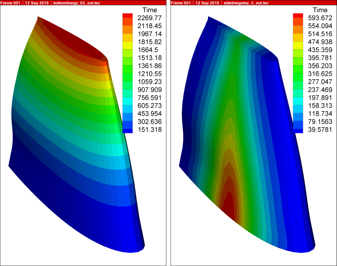Click the dark red hotspot in right plot
This screenshot has height=266, width=337.
[228, 205]
